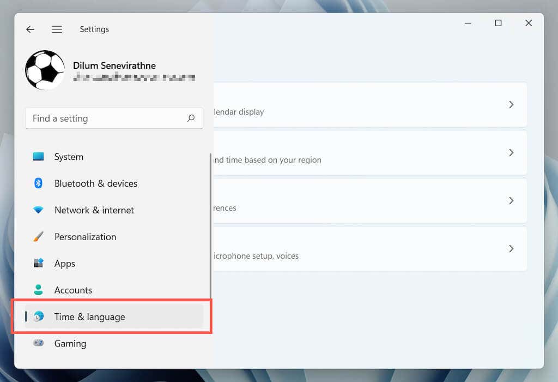The height and width of the screenshot is (382, 558).
Task: Select Time & language
Action: (x=114, y=317)
